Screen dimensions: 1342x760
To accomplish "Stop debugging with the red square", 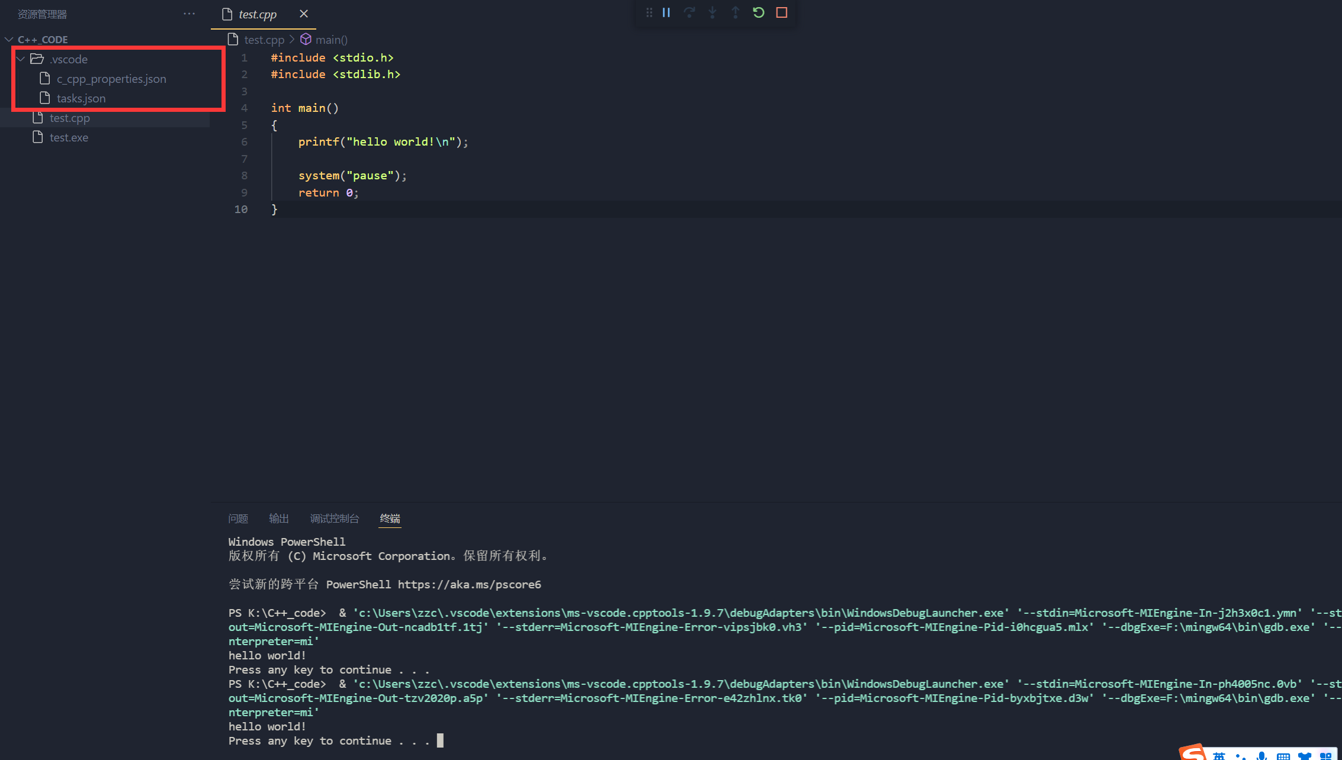I will pyautogui.click(x=782, y=12).
